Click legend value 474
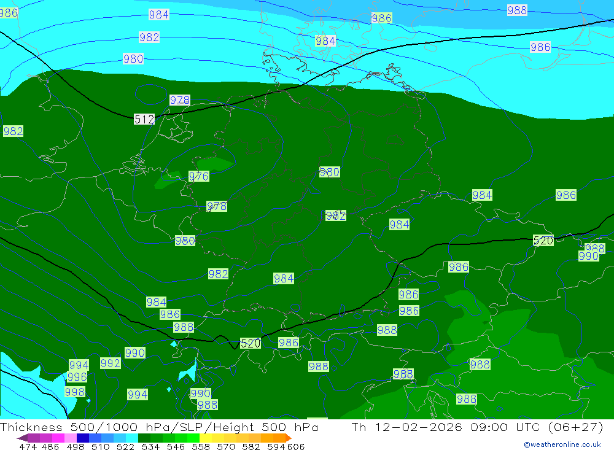This screenshot has width=614, height=450. 28,446
